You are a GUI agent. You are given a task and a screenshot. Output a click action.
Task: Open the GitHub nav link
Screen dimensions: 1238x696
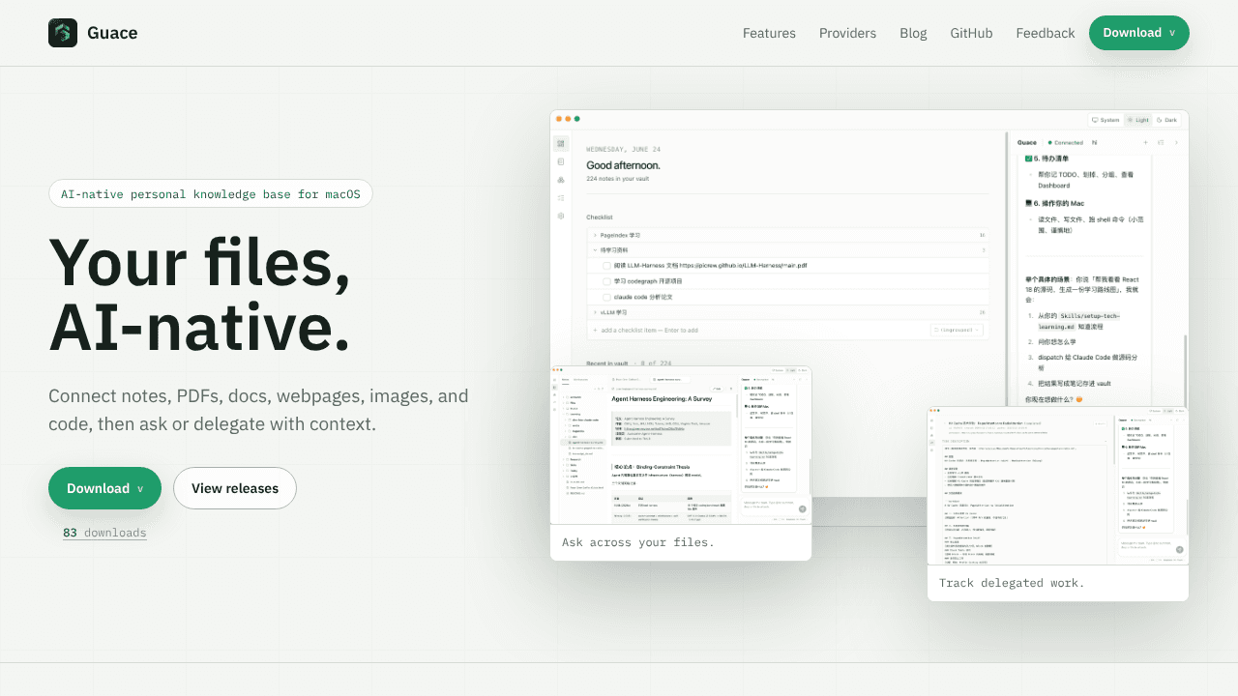[x=971, y=33]
